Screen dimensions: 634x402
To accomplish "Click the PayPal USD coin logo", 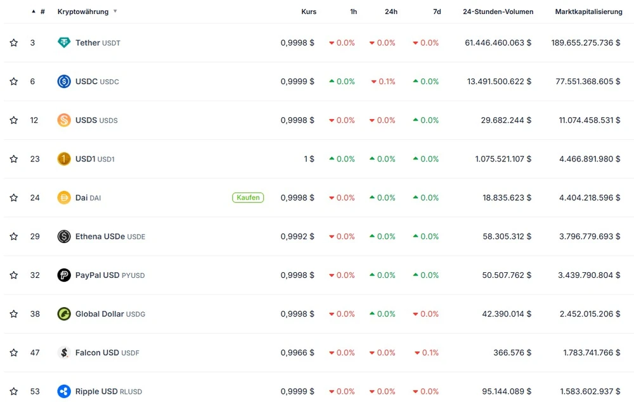I will (63, 275).
